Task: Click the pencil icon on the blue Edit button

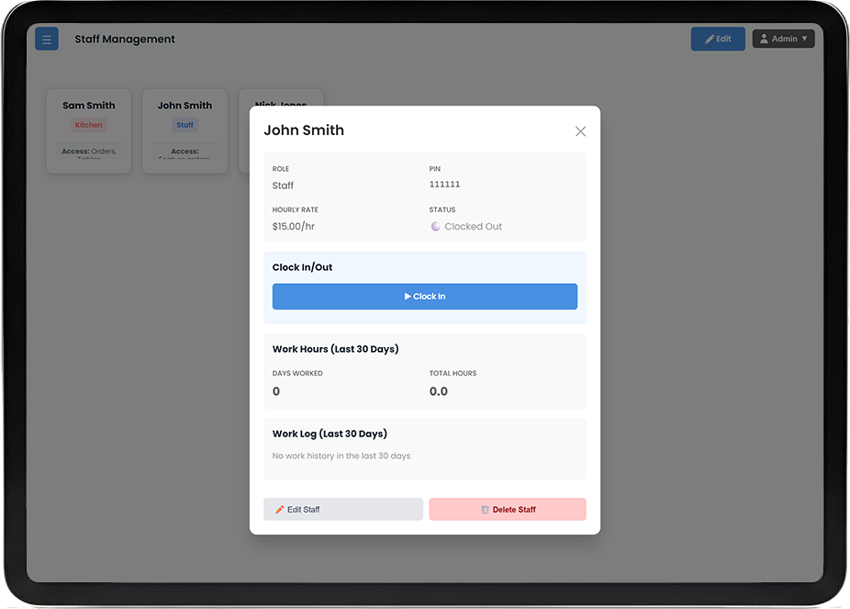Action: pos(708,39)
